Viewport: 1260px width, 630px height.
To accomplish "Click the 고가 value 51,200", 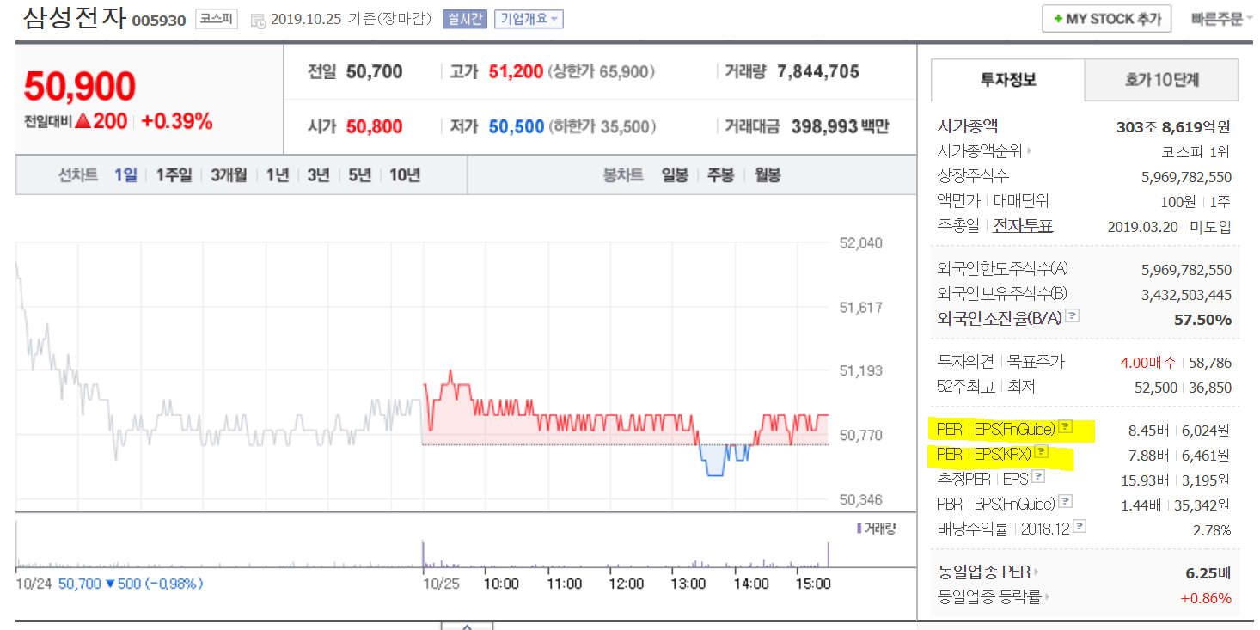I will point(517,72).
